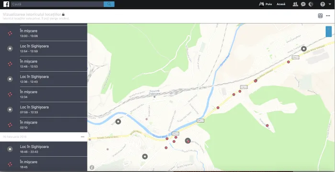The height and width of the screenshot is (172, 335).
Task: Click moving icon for the 12:34 entry
Action: point(10,94)
